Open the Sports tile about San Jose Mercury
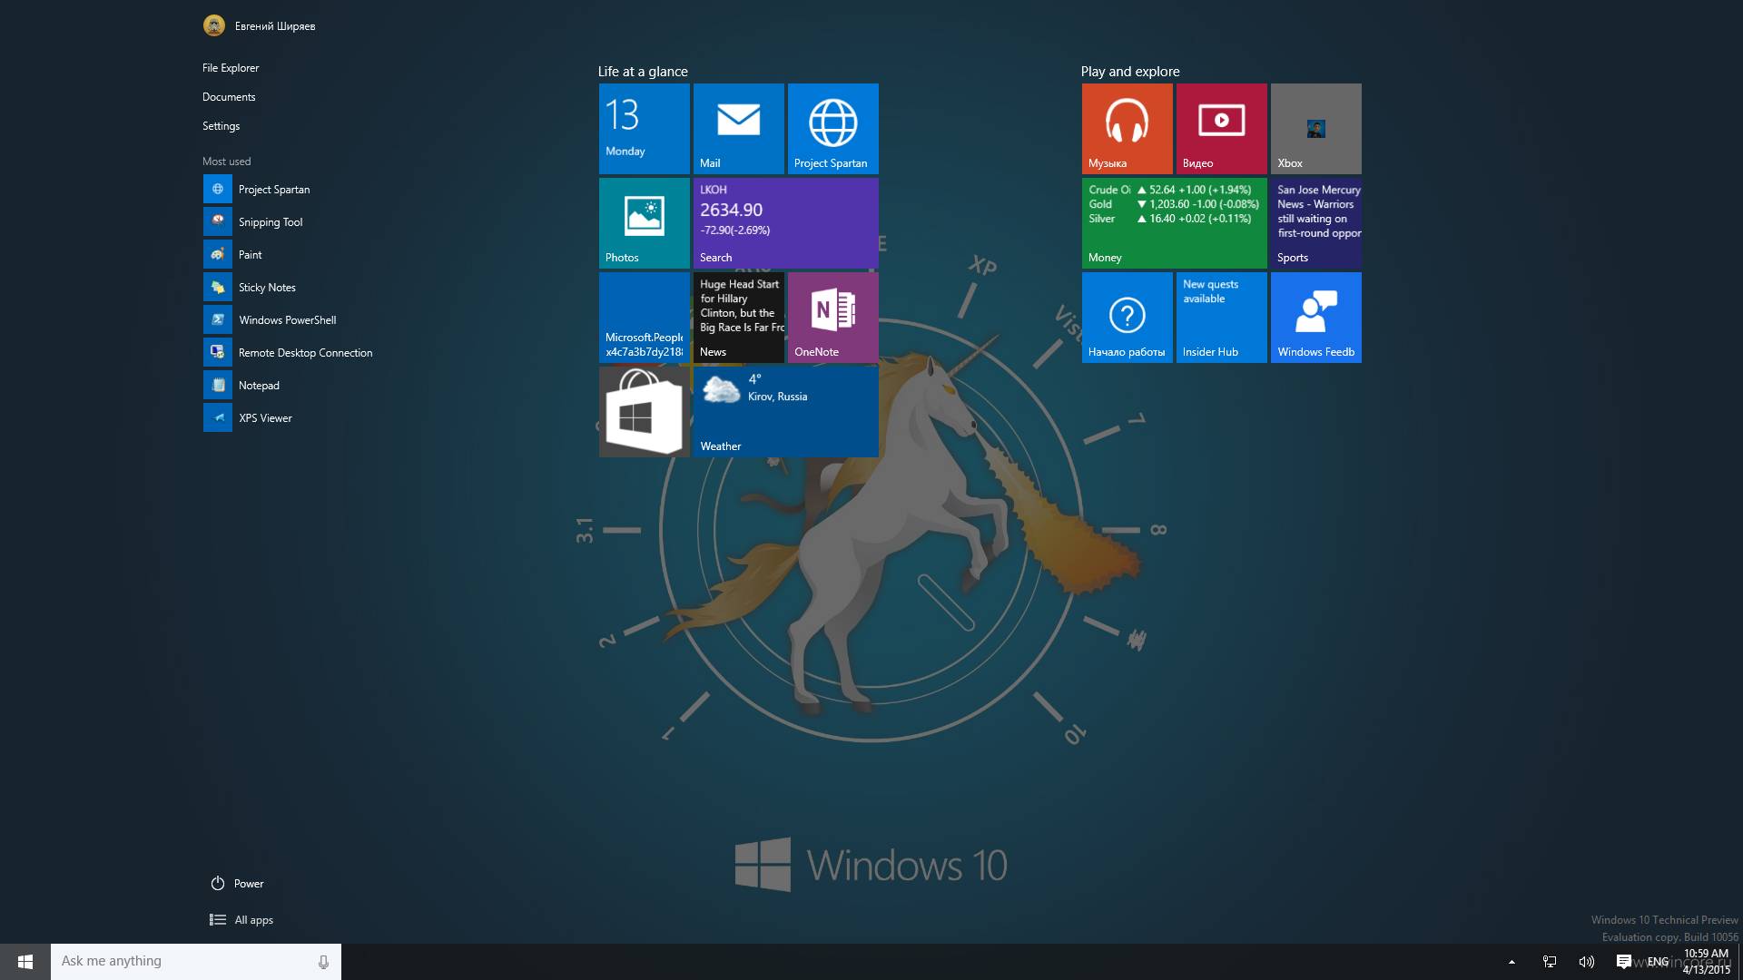The width and height of the screenshot is (1743, 980). (x=1315, y=222)
